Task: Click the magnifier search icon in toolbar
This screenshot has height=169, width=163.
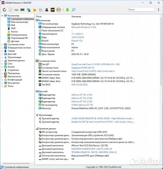Action: pos(74,10)
